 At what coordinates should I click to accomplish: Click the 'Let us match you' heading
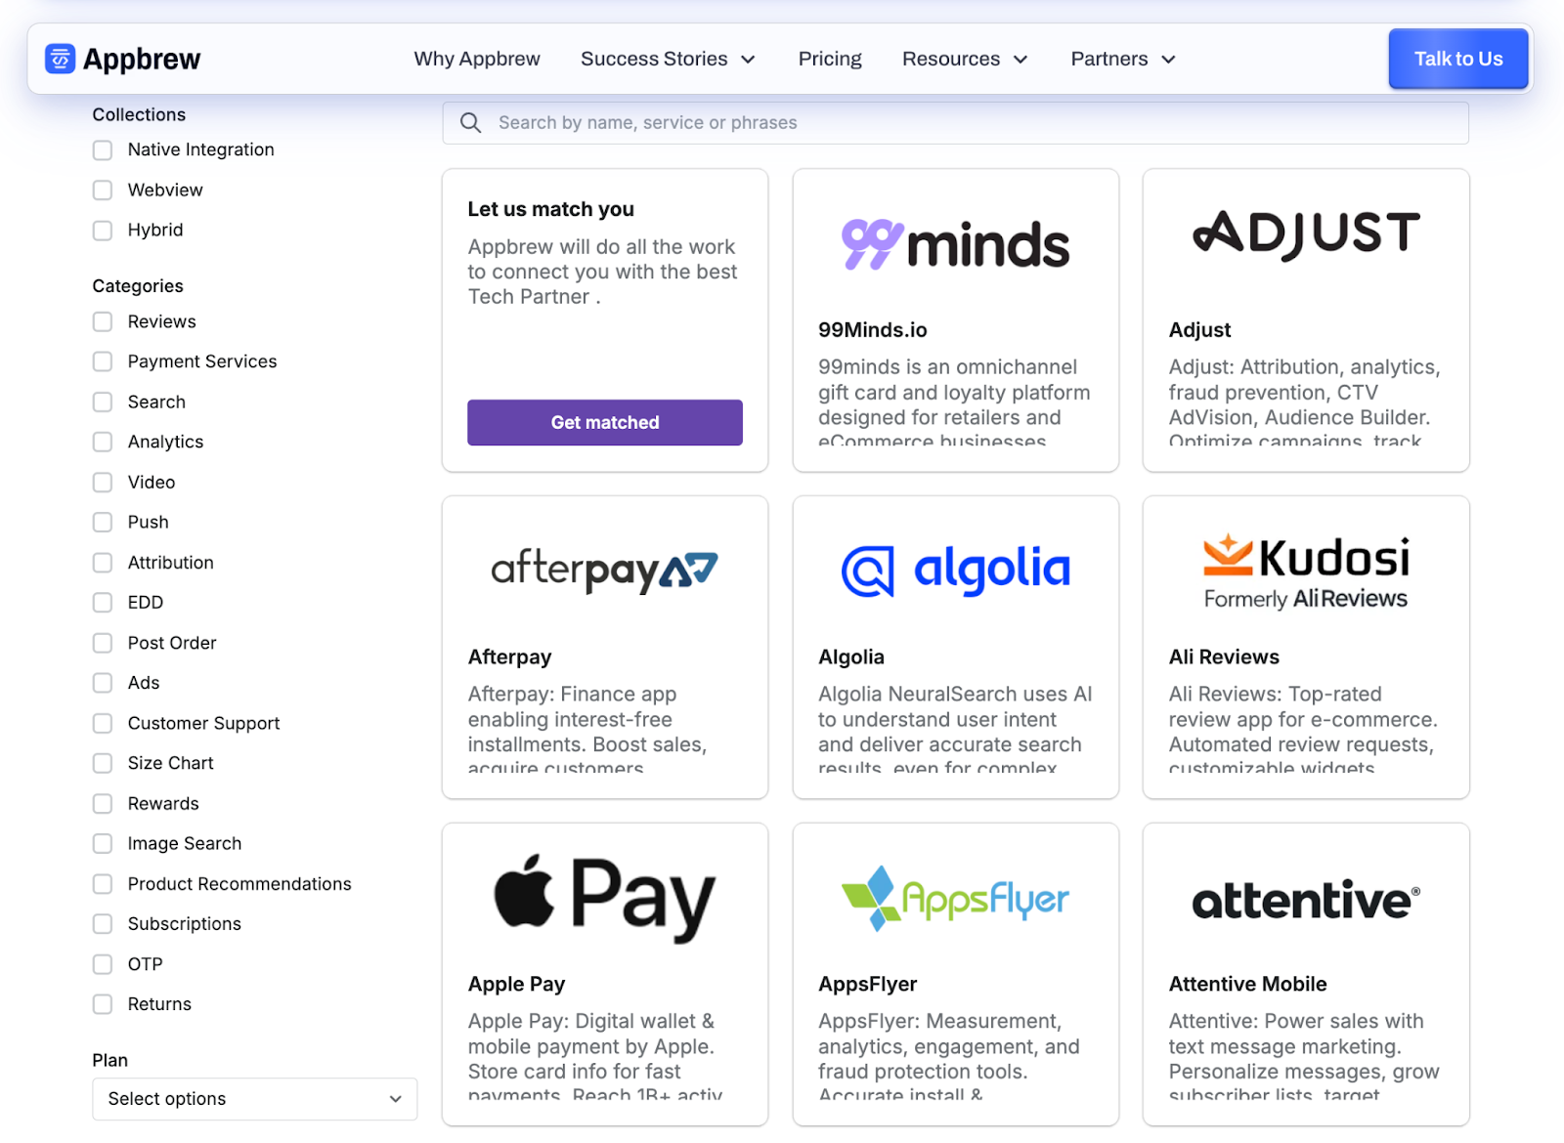(551, 209)
